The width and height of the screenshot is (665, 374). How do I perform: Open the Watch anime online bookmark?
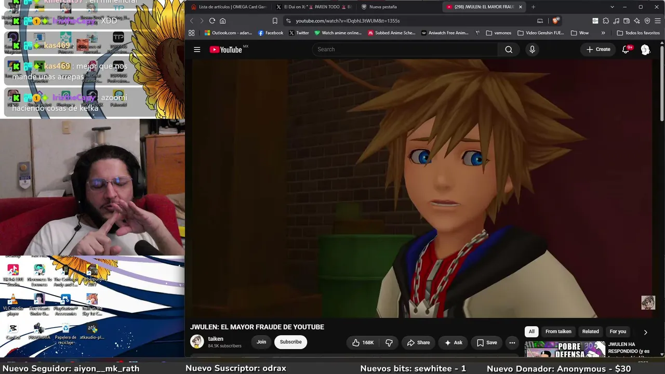(x=338, y=33)
